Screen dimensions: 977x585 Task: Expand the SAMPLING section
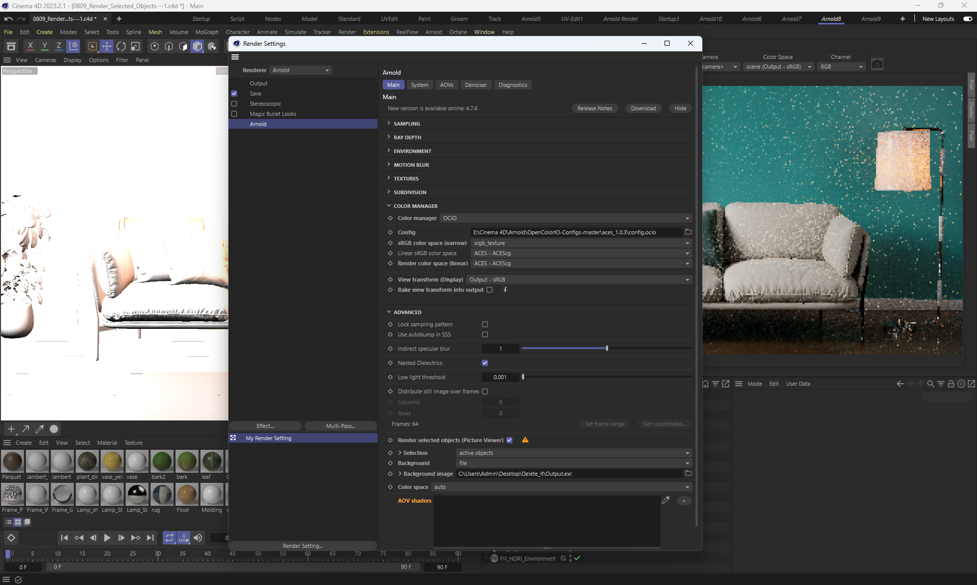[407, 124]
